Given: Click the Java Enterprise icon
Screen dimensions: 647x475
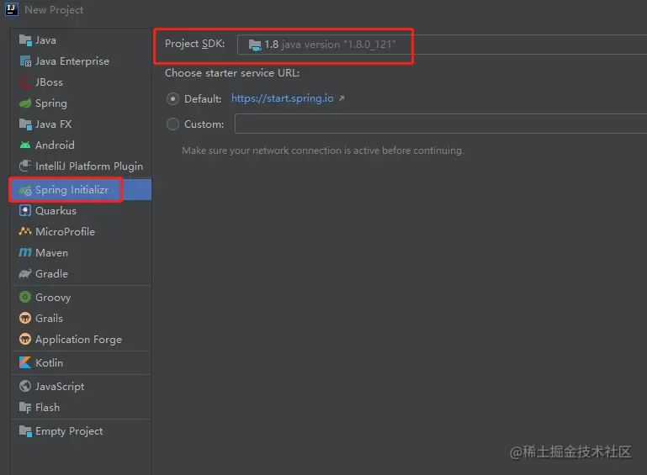Looking at the screenshot, I should (x=25, y=61).
